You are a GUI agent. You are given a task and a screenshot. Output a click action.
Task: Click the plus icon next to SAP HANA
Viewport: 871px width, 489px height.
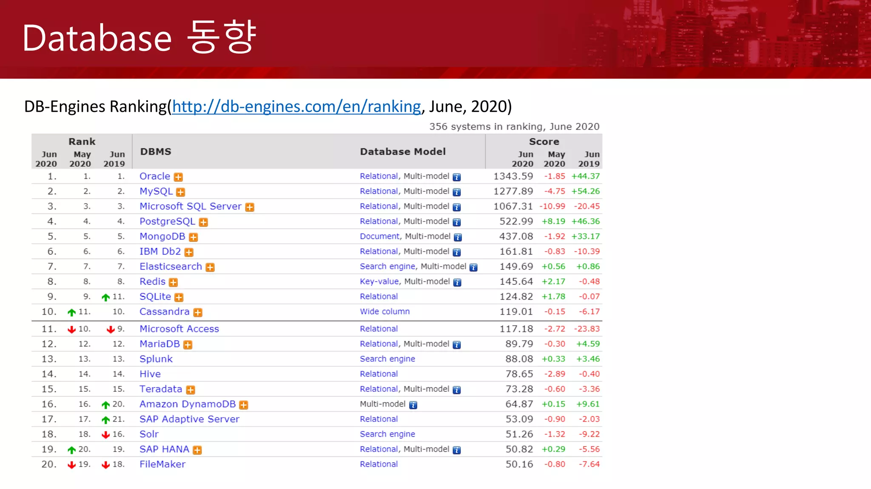197,450
